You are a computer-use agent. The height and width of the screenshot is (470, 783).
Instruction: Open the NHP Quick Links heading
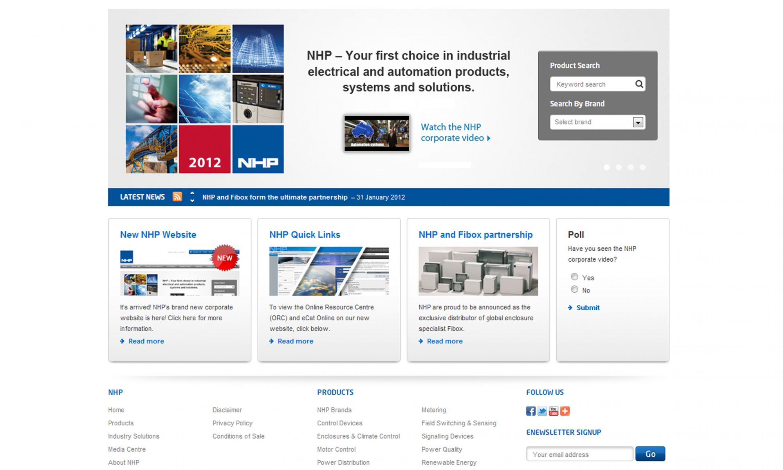coord(305,235)
